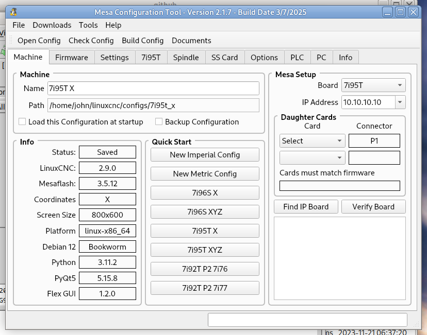Click the machine Name input field
The width and height of the screenshot is (427, 335).
(x=153, y=89)
